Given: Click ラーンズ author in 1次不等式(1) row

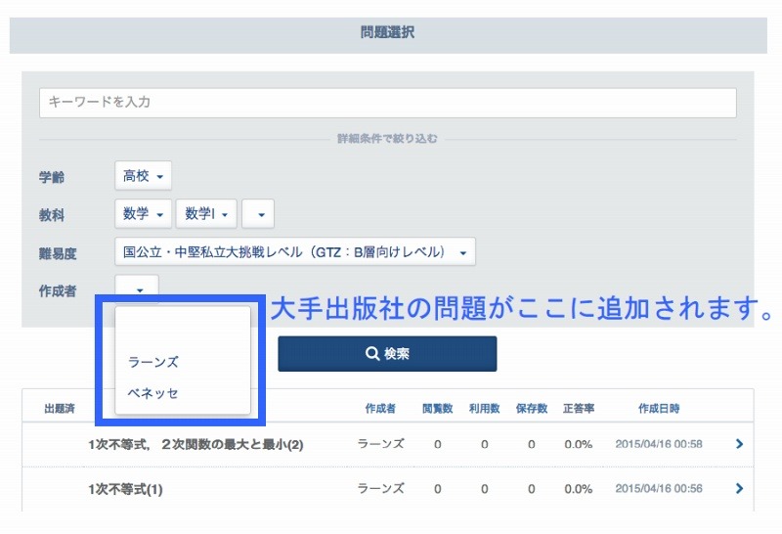Looking at the screenshot, I should [x=380, y=488].
